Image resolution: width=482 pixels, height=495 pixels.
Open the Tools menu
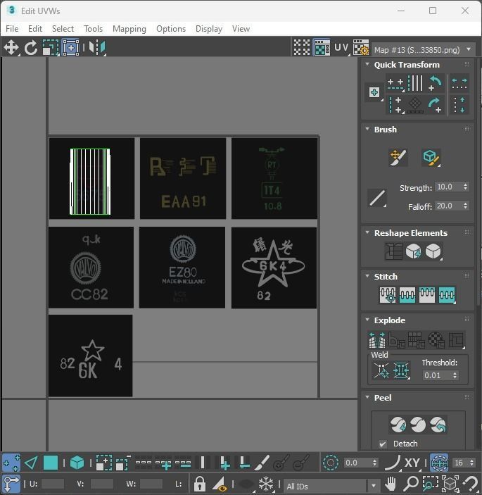click(x=93, y=29)
